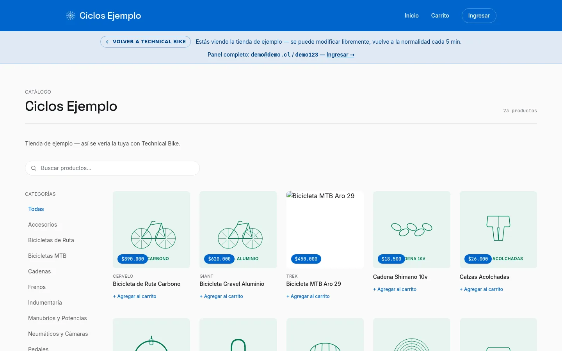The height and width of the screenshot is (351, 562).
Task: Focus the Buscar productos search field
Action: (112, 168)
